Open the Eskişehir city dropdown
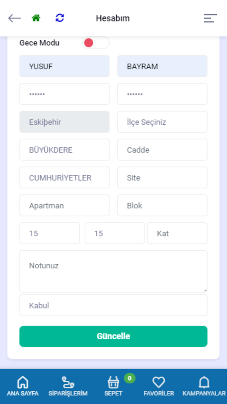The height and width of the screenshot is (404, 227). pyautogui.click(x=64, y=122)
